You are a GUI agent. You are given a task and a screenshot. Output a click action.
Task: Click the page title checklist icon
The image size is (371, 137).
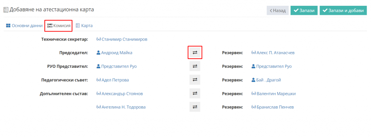point(6,10)
